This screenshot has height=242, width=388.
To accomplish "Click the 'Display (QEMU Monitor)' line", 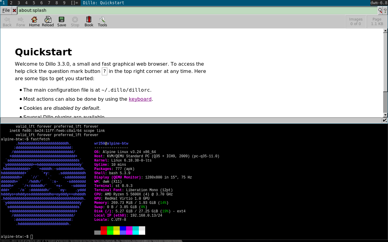I will (143, 178).
